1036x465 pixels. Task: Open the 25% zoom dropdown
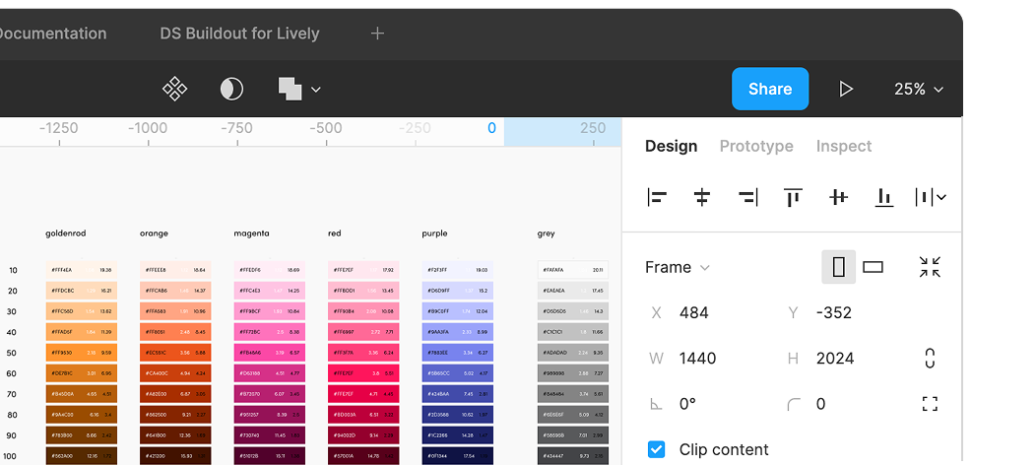tap(919, 90)
